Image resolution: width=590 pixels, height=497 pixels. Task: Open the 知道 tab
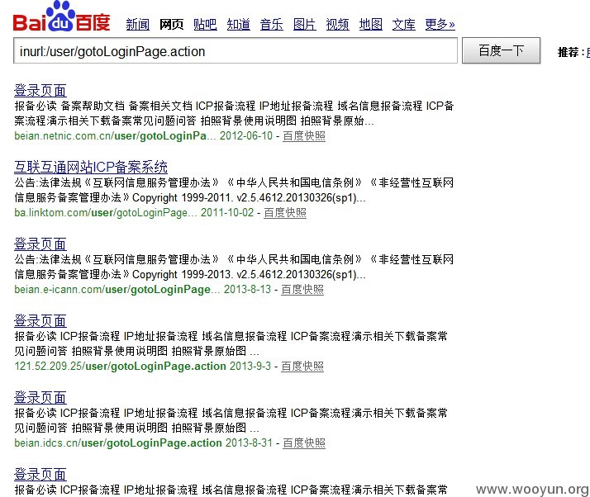coord(238,25)
